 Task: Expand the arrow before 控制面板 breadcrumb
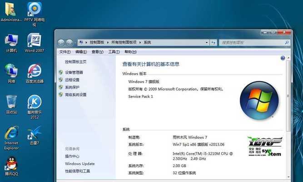click(x=86, y=42)
